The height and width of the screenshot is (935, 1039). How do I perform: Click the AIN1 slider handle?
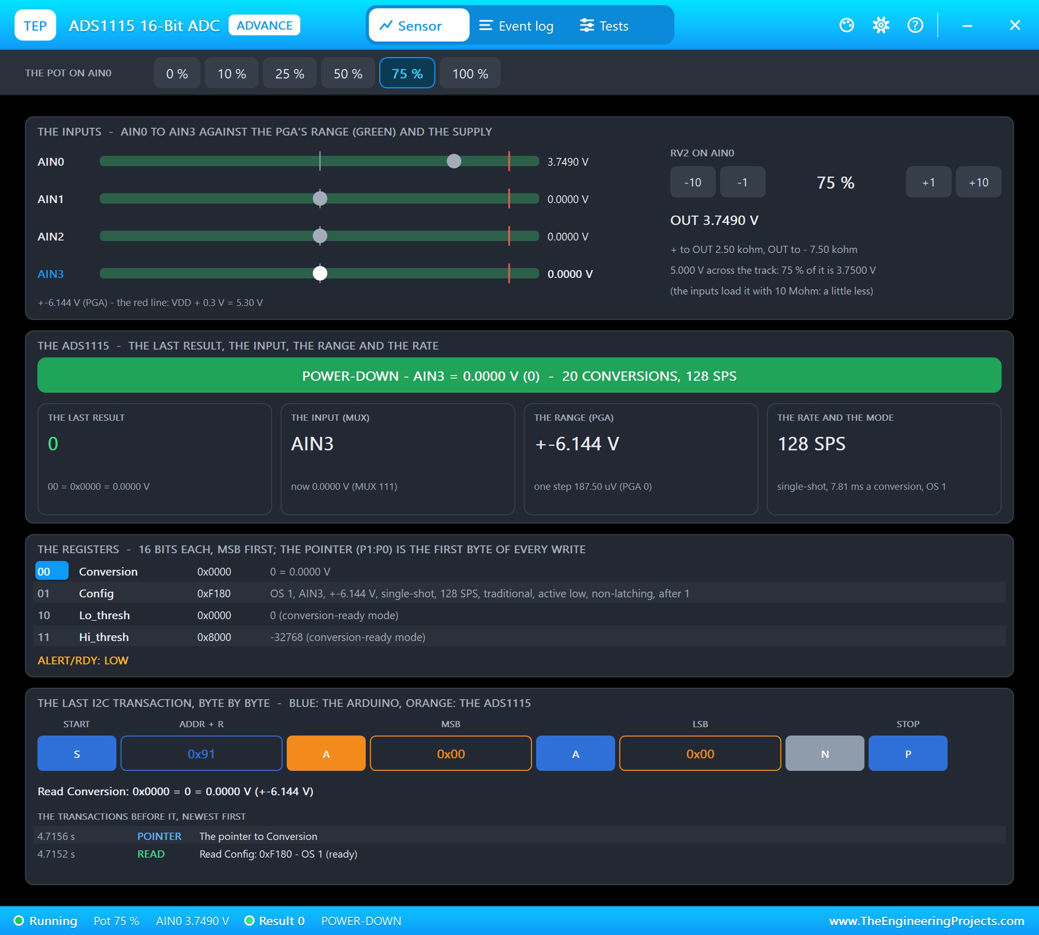pos(320,198)
